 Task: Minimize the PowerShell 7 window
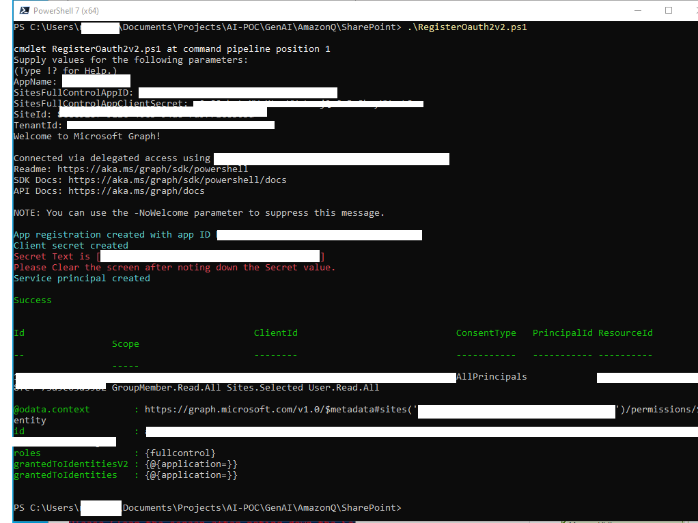[x=637, y=10]
